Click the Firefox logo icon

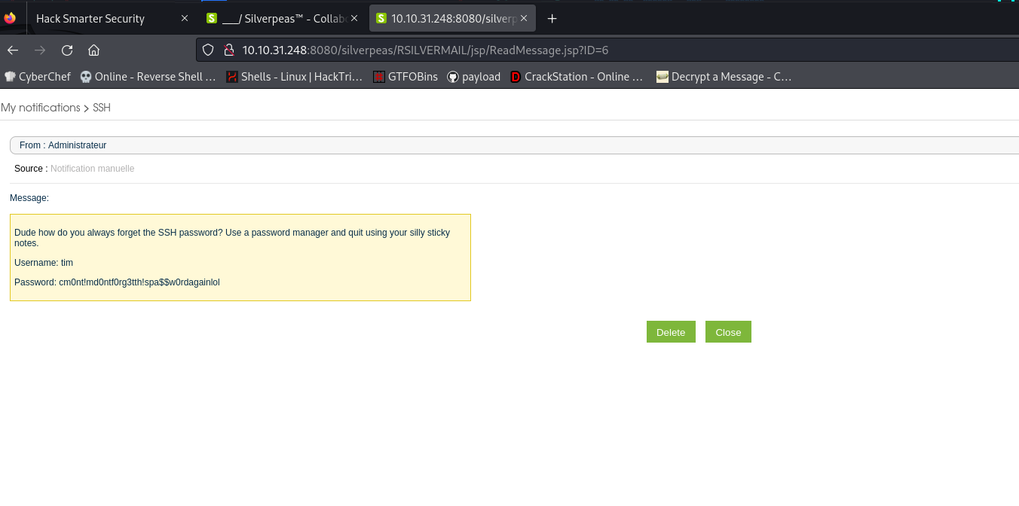point(10,18)
